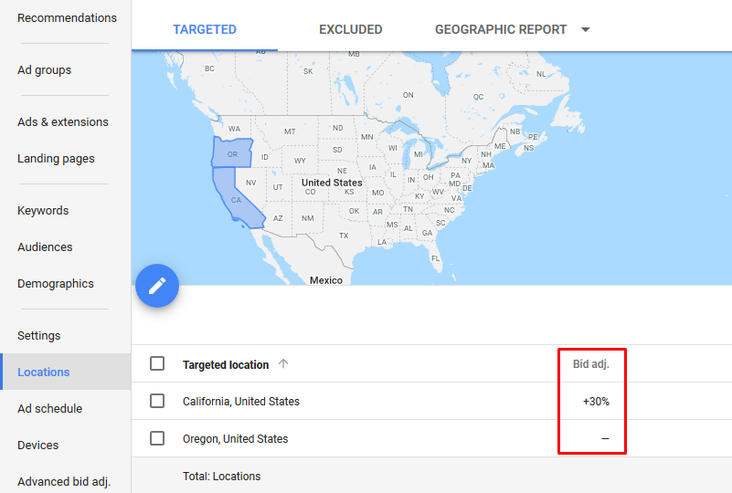Viewport: 732px width, 493px height.
Task: Open Keywords from the left navigation
Action: 43,210
